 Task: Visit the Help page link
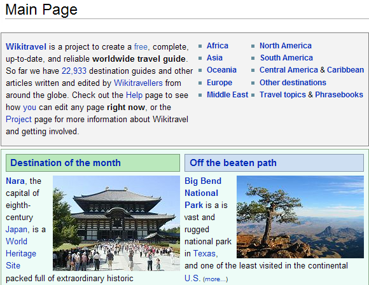point(134,95)
